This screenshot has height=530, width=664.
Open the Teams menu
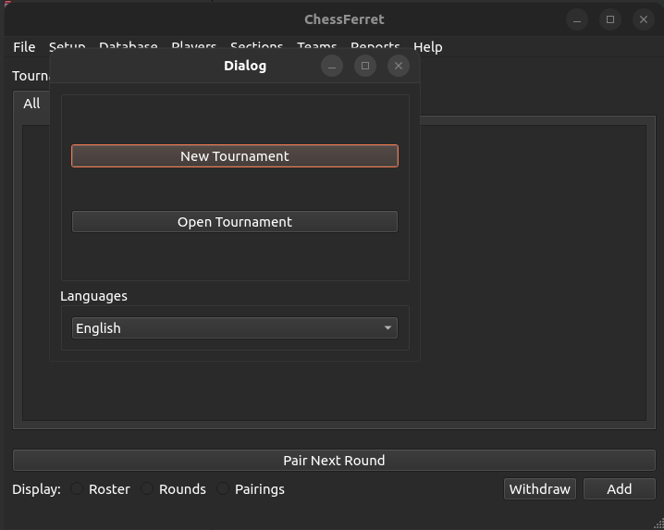pos(317,45)
